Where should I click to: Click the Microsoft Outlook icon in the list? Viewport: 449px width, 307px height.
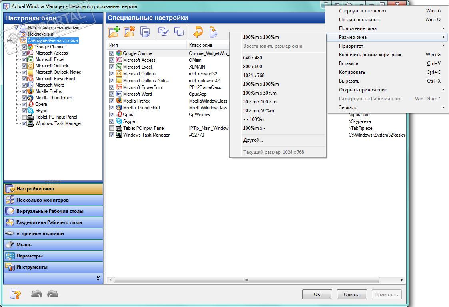tap(119, 74)
